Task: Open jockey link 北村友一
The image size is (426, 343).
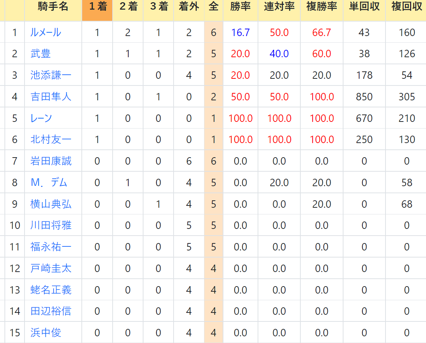Action: click(51, 140)
